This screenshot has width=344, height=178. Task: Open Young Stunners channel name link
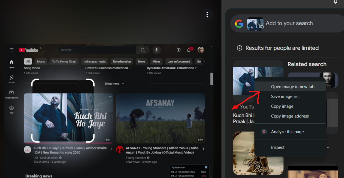coord(136,158)
